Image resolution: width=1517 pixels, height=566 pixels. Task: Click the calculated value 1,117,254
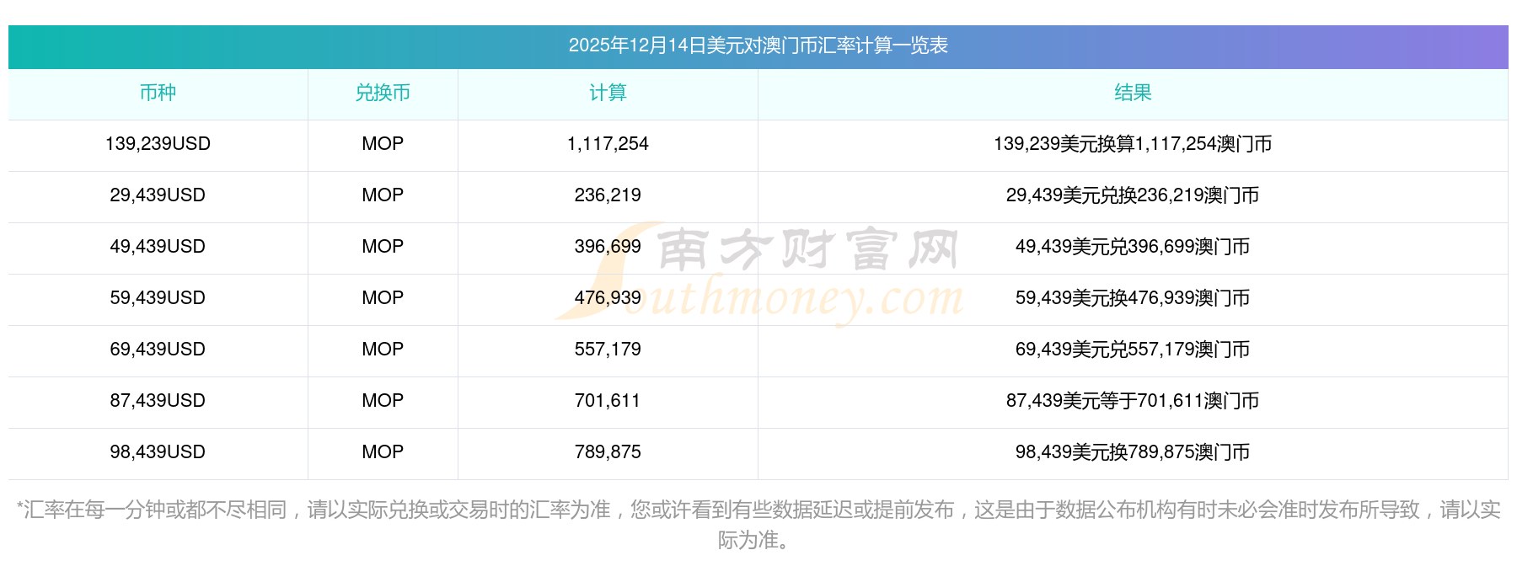click(x=608, y=144)
